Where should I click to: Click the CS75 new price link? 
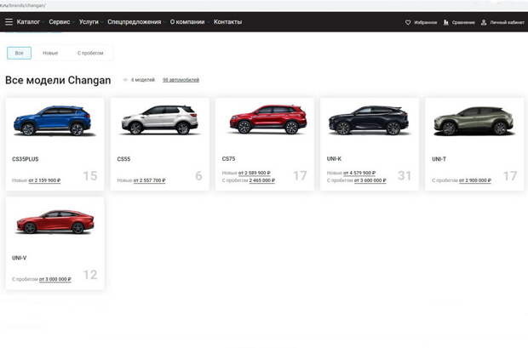(255, 173)
